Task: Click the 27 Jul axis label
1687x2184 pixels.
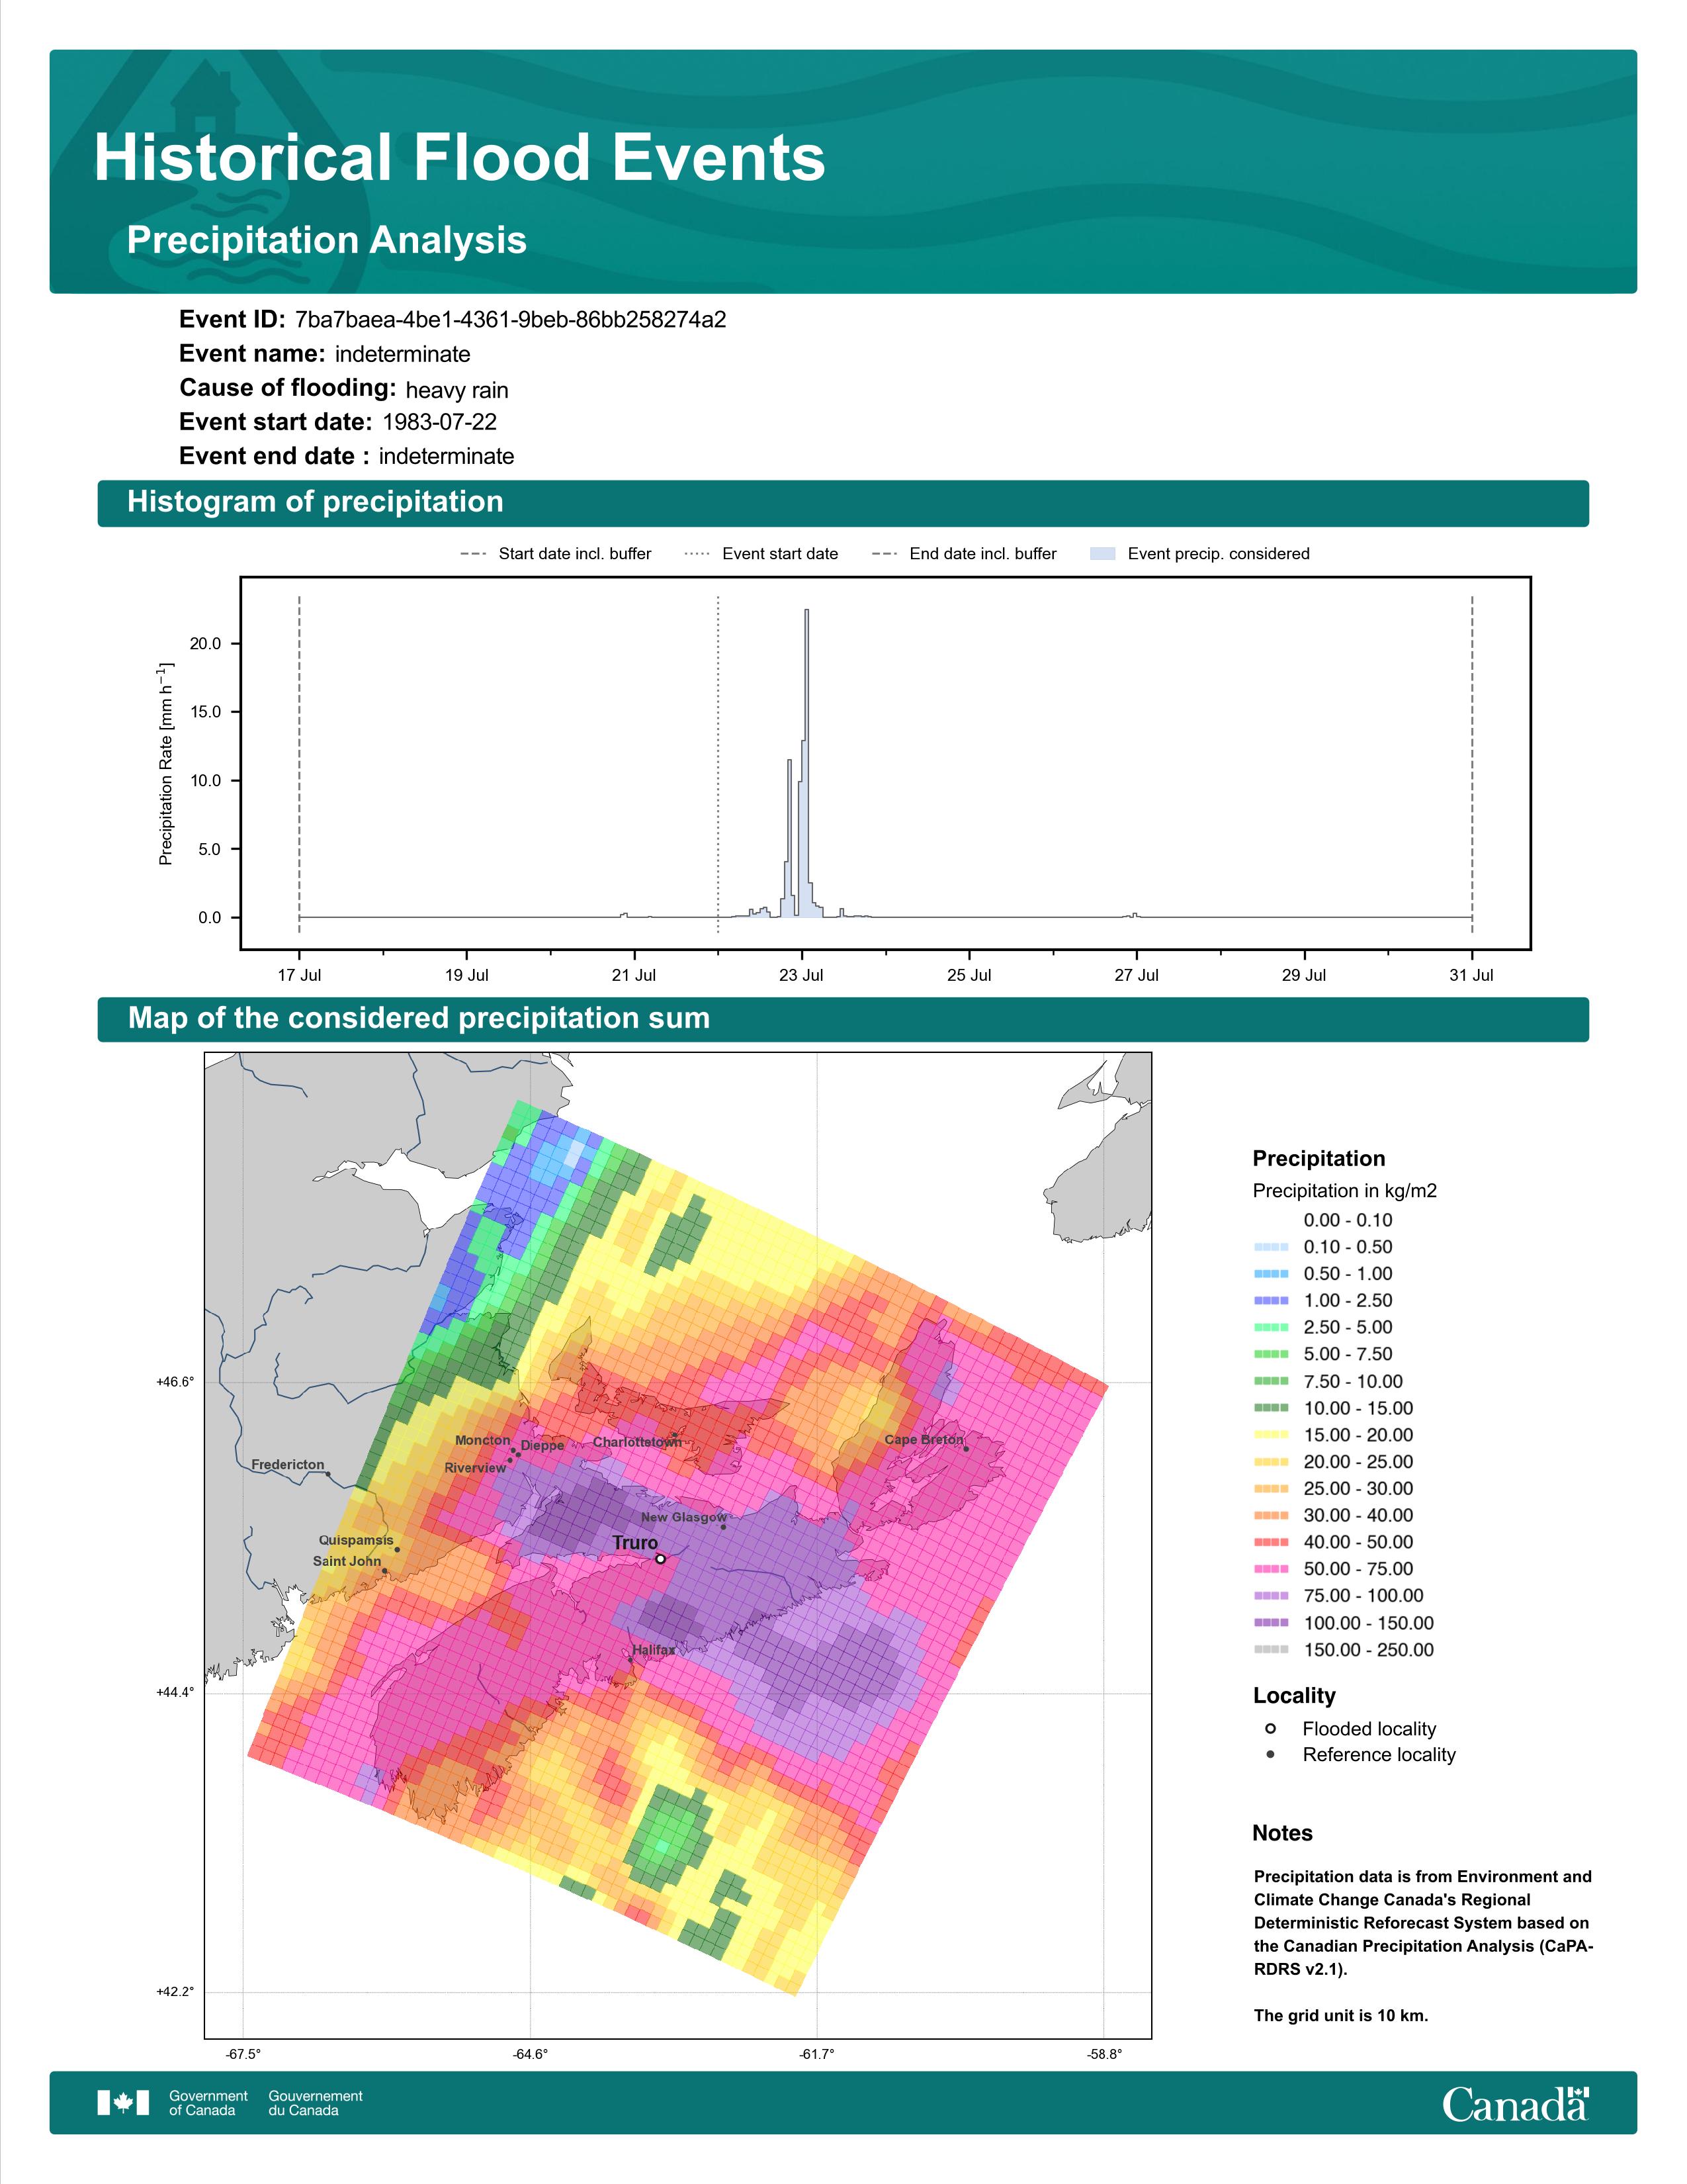Action: click(x=1137, y=975)
